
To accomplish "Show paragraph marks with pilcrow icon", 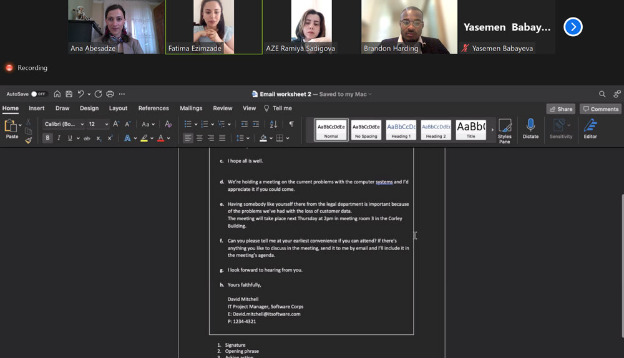I will pos(291,124).
